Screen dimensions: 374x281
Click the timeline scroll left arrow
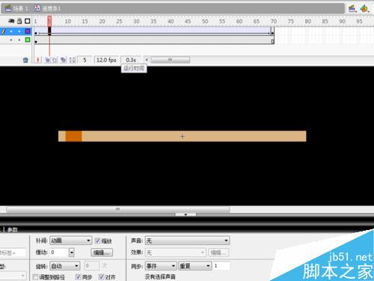click(x=147, y=60)
